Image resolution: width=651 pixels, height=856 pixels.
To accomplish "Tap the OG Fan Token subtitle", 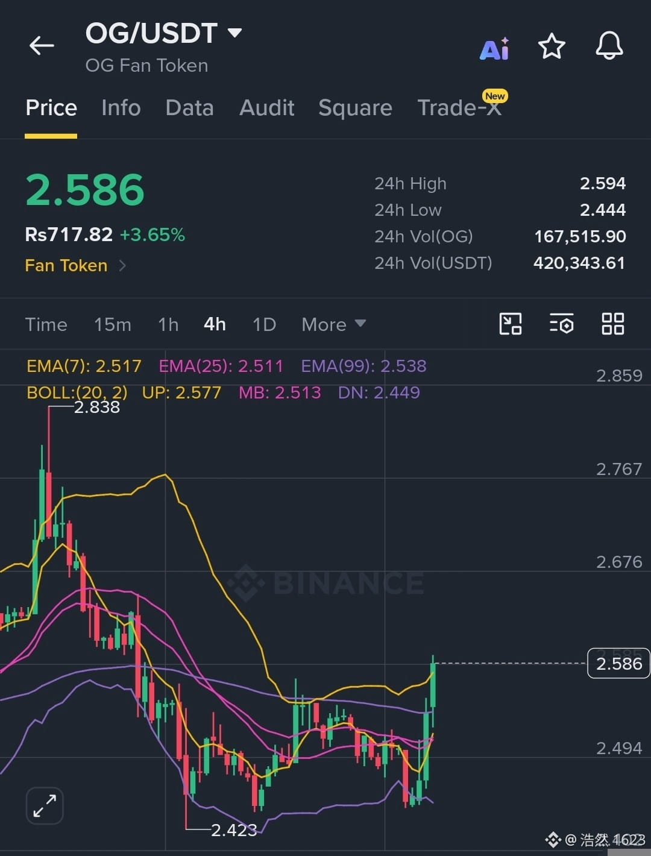I will pos(146,65).
